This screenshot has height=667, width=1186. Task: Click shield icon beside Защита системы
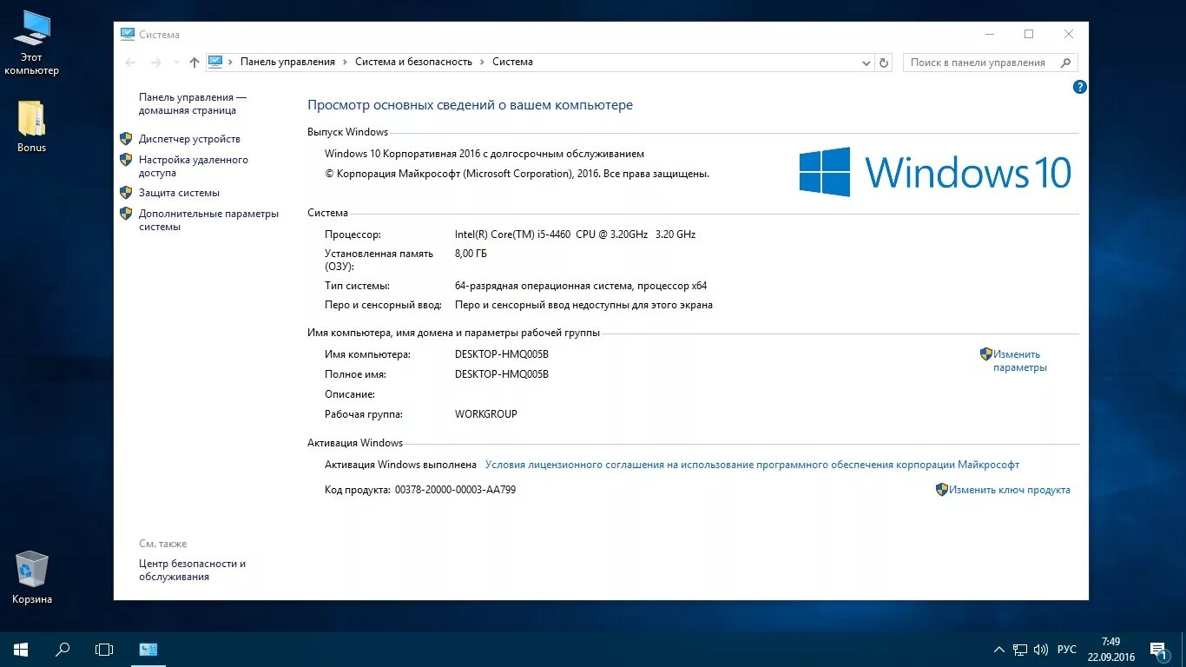tap(126, 193)
